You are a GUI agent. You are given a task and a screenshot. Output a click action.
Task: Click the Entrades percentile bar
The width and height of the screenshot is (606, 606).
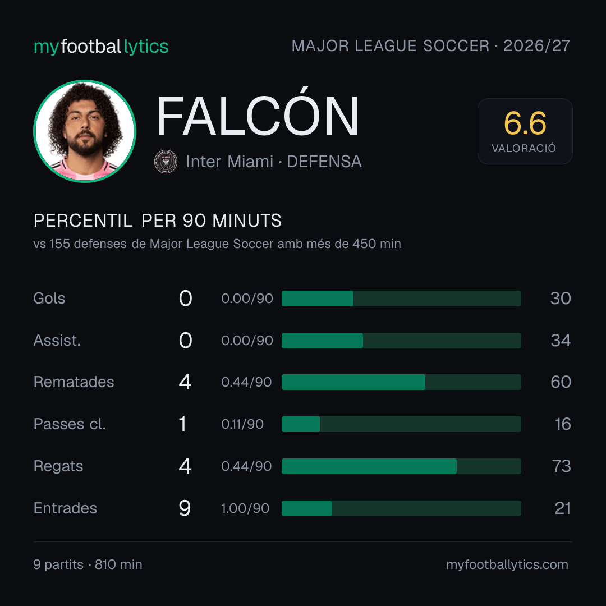[x=401, y=508]
